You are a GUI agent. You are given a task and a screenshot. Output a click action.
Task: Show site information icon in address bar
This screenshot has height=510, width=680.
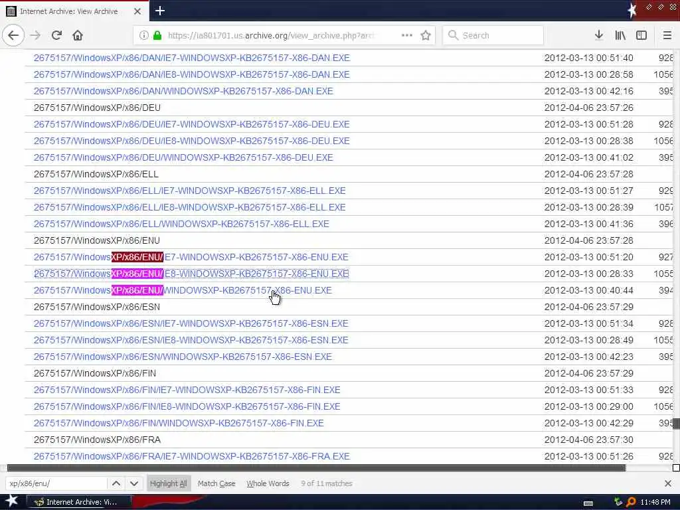coord(143,35)
